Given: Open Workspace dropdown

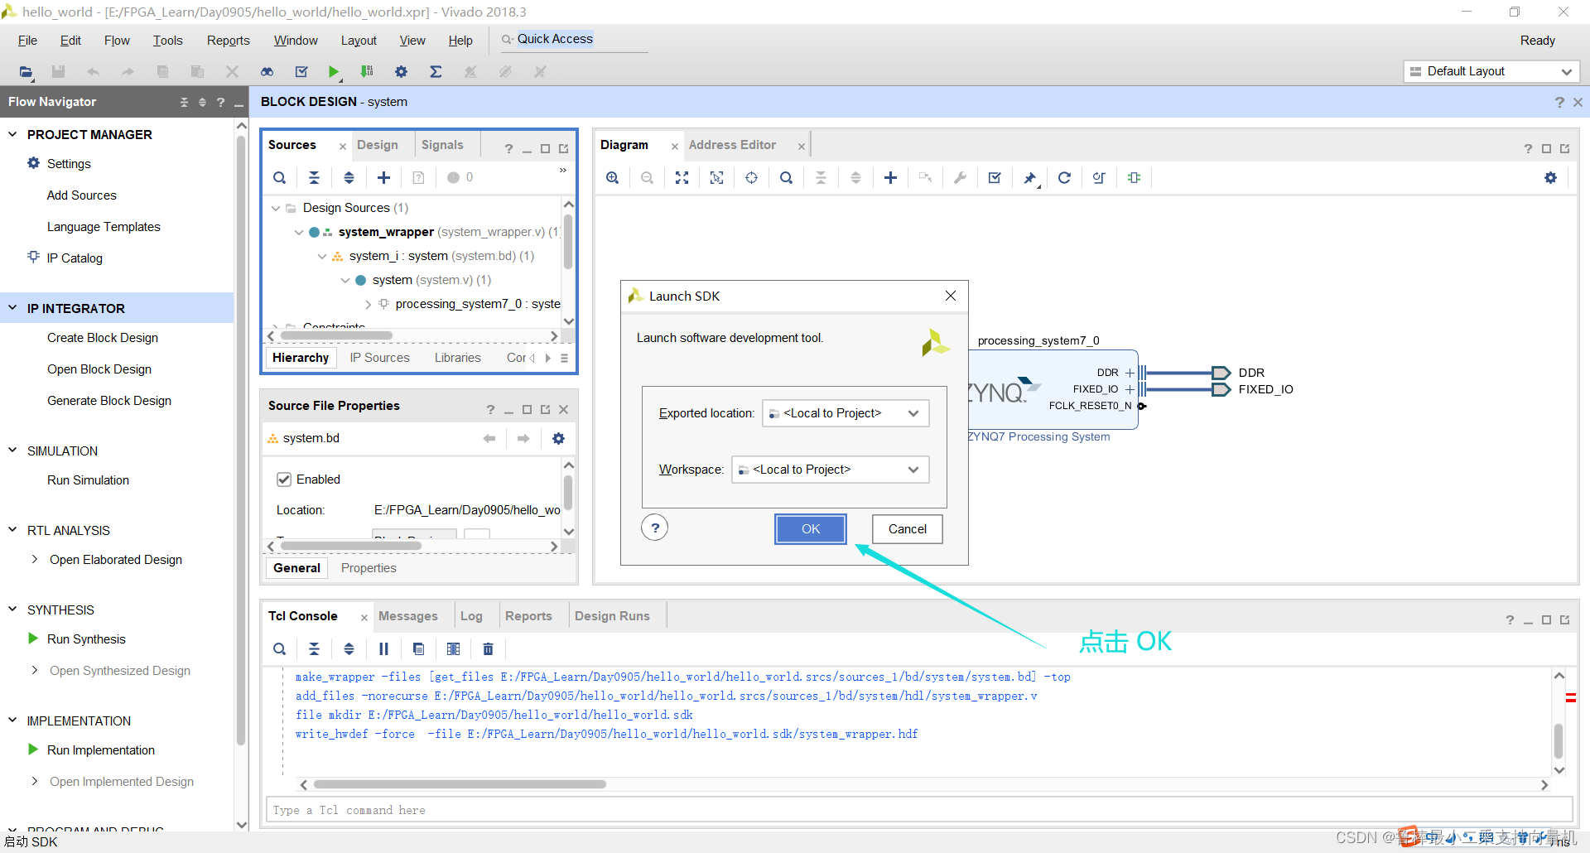Looking at the screenshot, I should coord(830,470).
